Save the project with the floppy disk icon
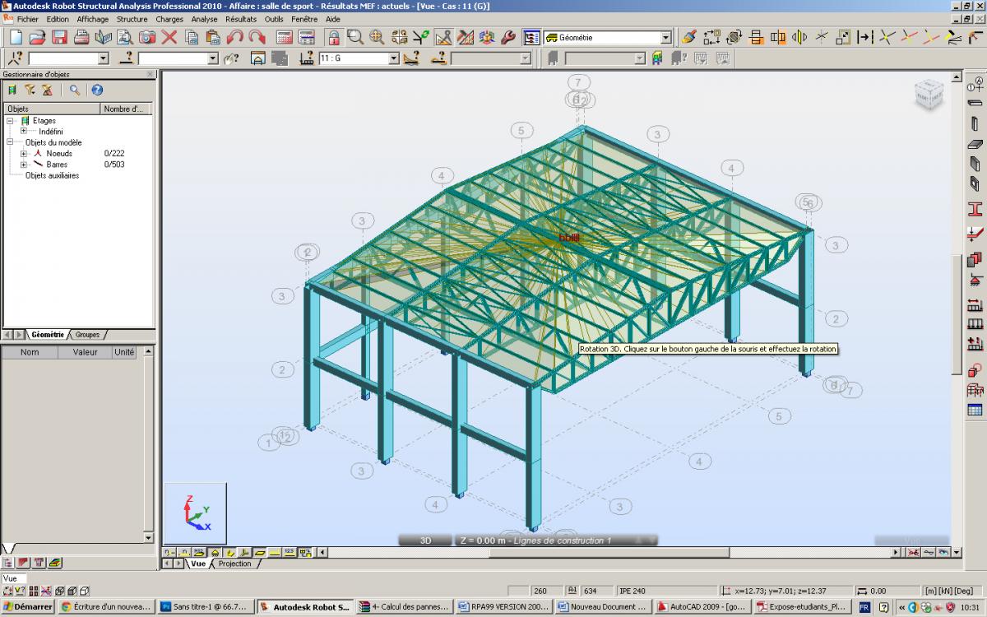 (x=59, y=37)
